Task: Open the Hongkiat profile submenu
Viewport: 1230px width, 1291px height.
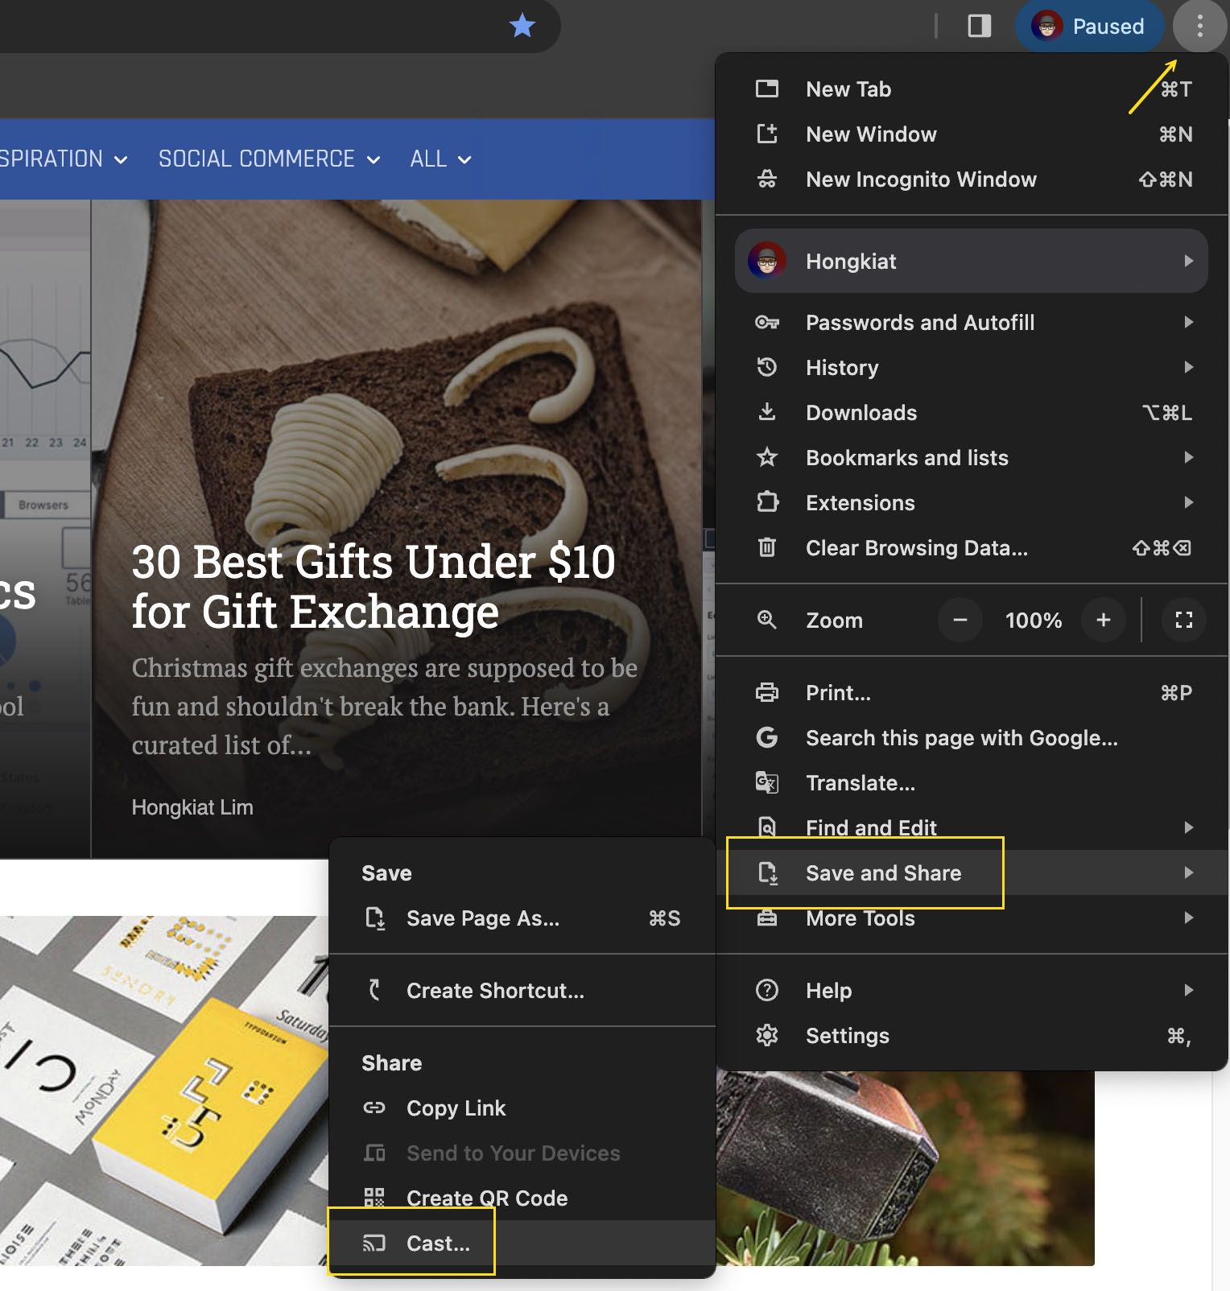Action: [972, 261]
